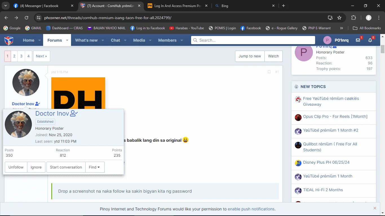385x216 pixels.
Task: Go to page 2 of thread
Action: pyautogui.click(x=14, y=56)
